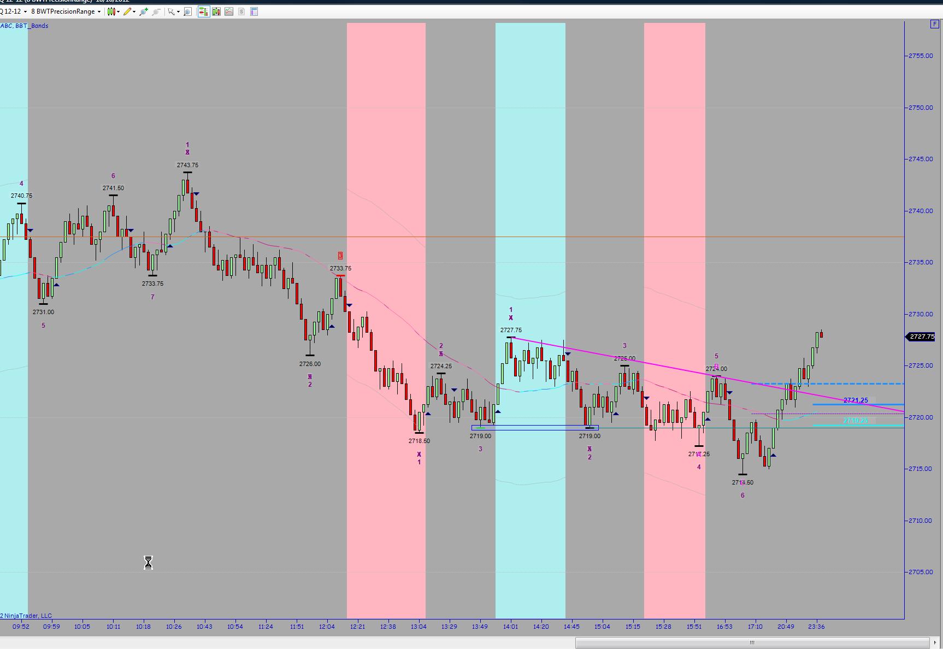Click the ABC, BBT_Bands indicator label
Image resolution: width=943 pixels, height=649 pixels.
tap(25, 26)
